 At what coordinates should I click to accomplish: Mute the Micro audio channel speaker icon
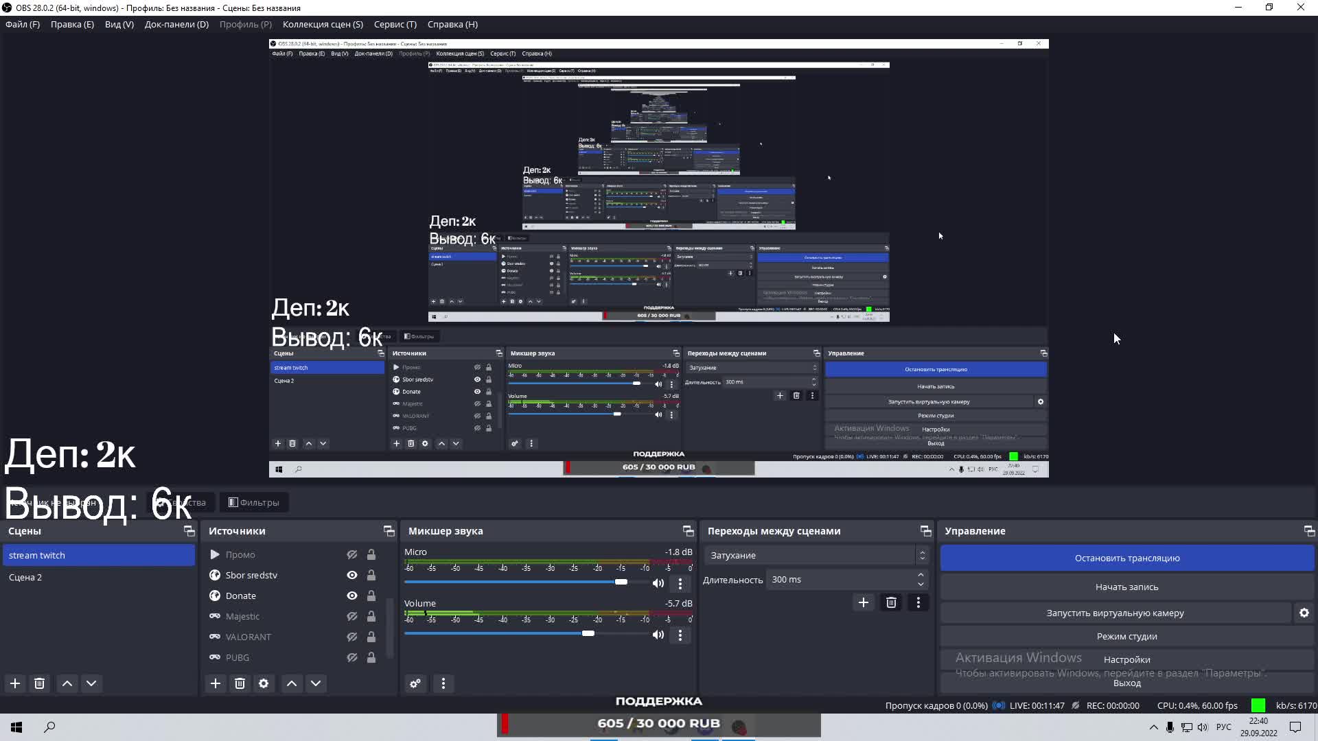click(x=658, y=583)
